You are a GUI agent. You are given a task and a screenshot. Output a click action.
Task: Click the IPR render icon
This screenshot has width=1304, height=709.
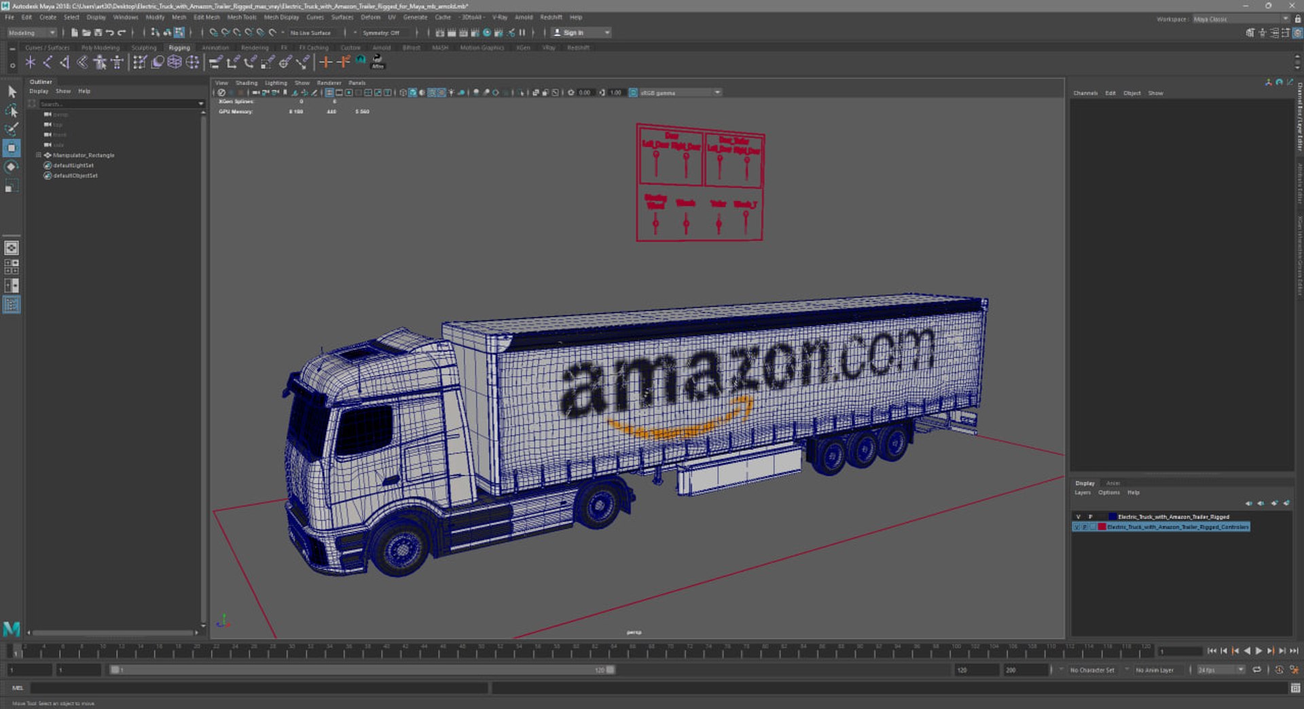[463, 33]
